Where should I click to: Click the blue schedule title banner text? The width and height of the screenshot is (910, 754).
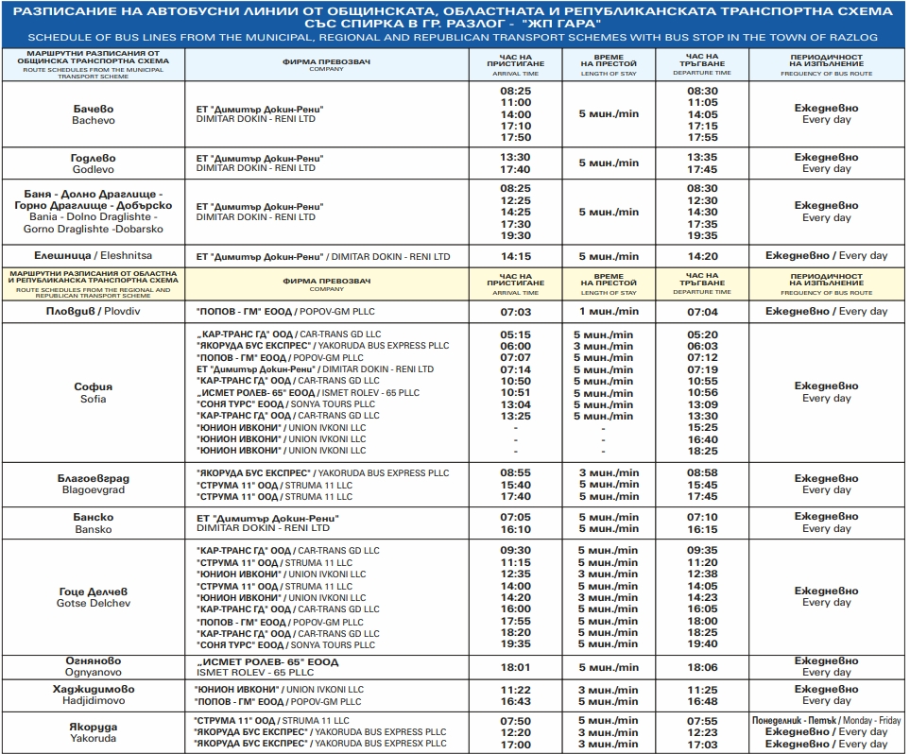[x=453, y=24]
